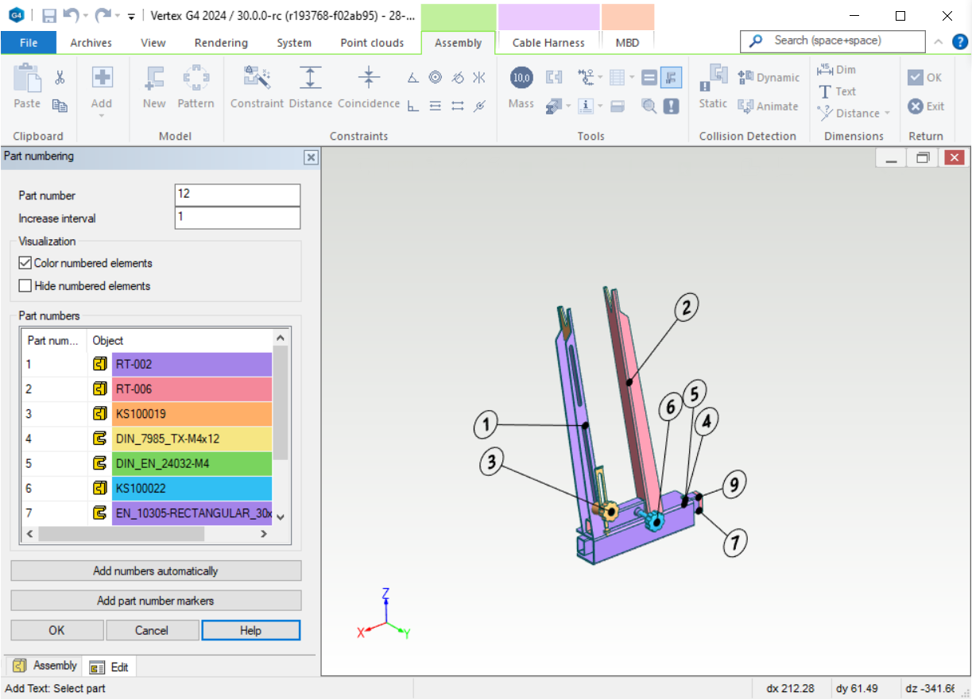Activate the Coincidence constraint tool
Viewport: 972px width, 700px height.
pos(368,87)
